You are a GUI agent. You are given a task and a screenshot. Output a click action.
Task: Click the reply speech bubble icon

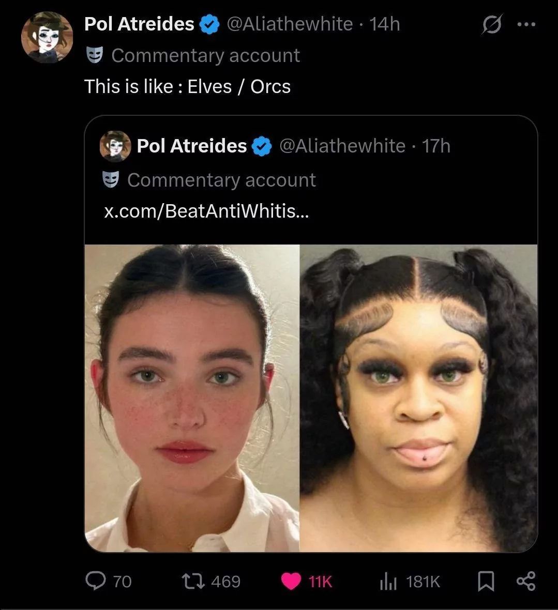point(95,581)
